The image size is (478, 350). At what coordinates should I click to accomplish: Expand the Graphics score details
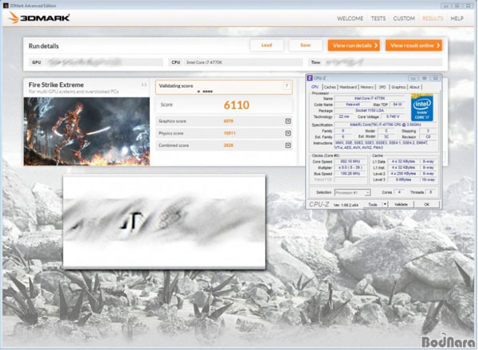288,121
